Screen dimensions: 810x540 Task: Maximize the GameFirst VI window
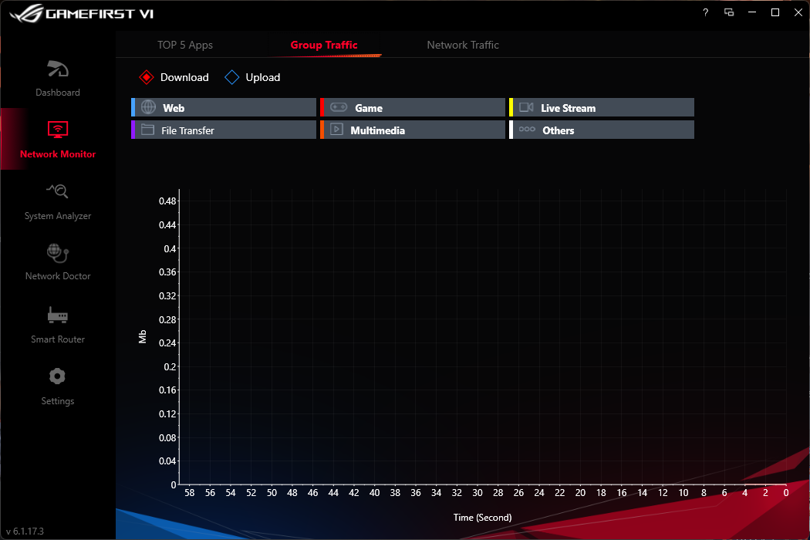coord(775,12)
